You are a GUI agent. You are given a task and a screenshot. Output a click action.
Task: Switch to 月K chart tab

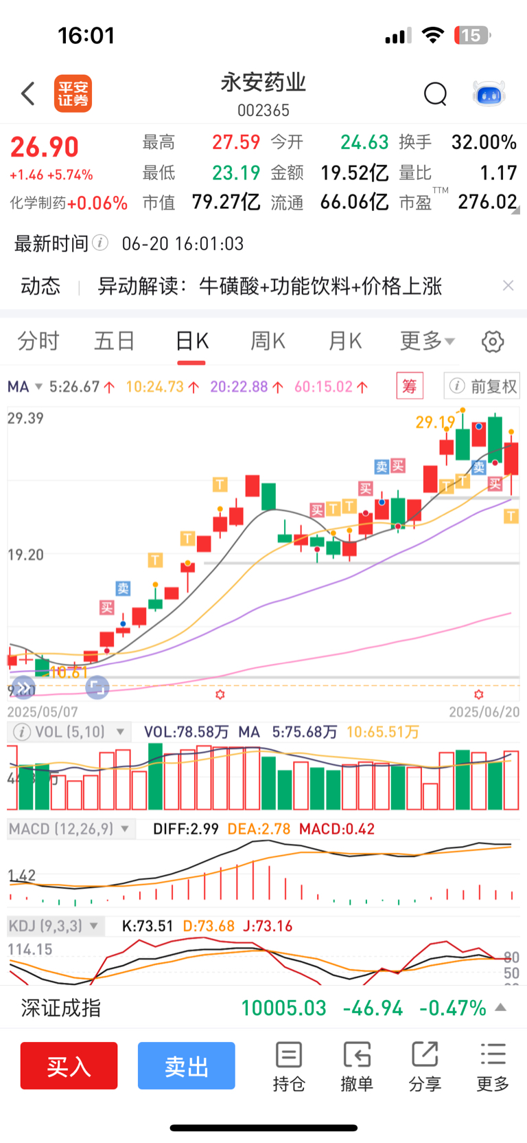click(344, 341)
